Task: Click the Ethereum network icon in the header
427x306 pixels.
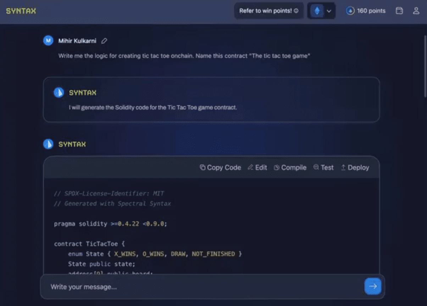Action: [x=317, y=11]
